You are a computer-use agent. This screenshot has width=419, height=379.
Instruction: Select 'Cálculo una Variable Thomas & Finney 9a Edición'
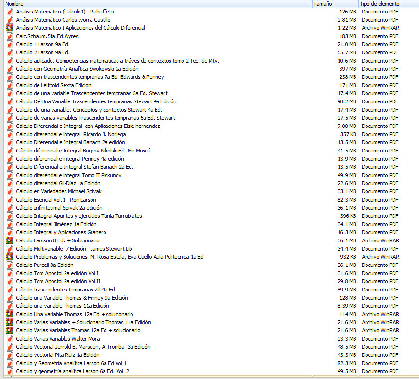[72, 298]
